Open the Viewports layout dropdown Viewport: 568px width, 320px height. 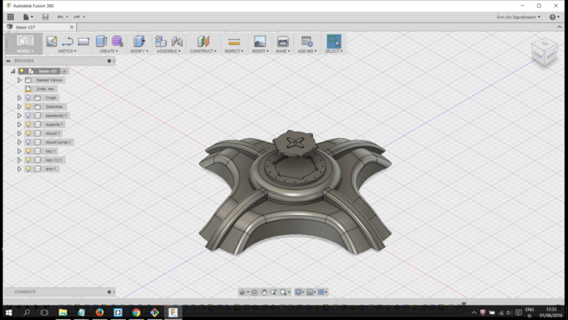[322, 292]
